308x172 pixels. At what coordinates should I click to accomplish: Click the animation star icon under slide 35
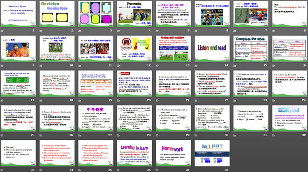(x=79, y=170)
